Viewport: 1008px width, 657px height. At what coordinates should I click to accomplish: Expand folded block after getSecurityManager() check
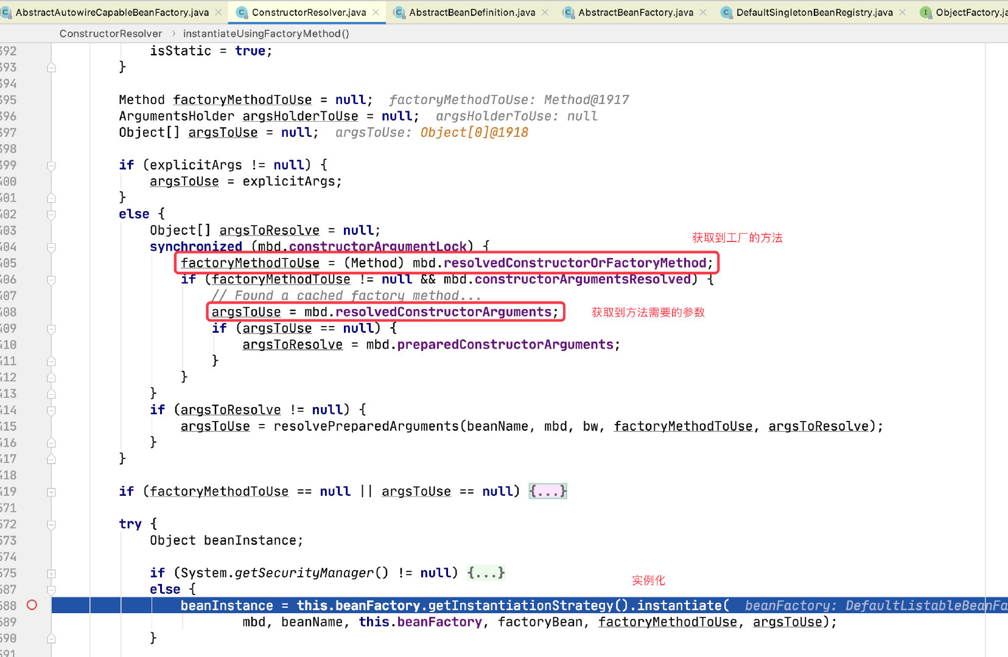pyautogui.click(x=486, y=572)
